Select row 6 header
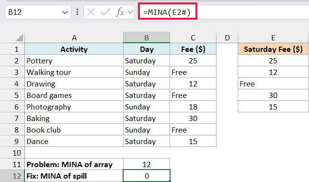309x182 pixels. 12,107
